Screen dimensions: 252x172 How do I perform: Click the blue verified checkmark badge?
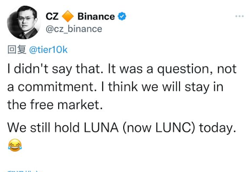click(x=122, y=16)
